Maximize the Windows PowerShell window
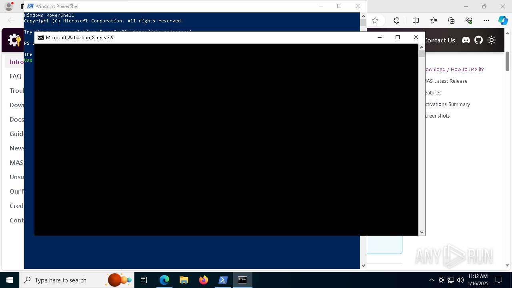 point(339,6)
